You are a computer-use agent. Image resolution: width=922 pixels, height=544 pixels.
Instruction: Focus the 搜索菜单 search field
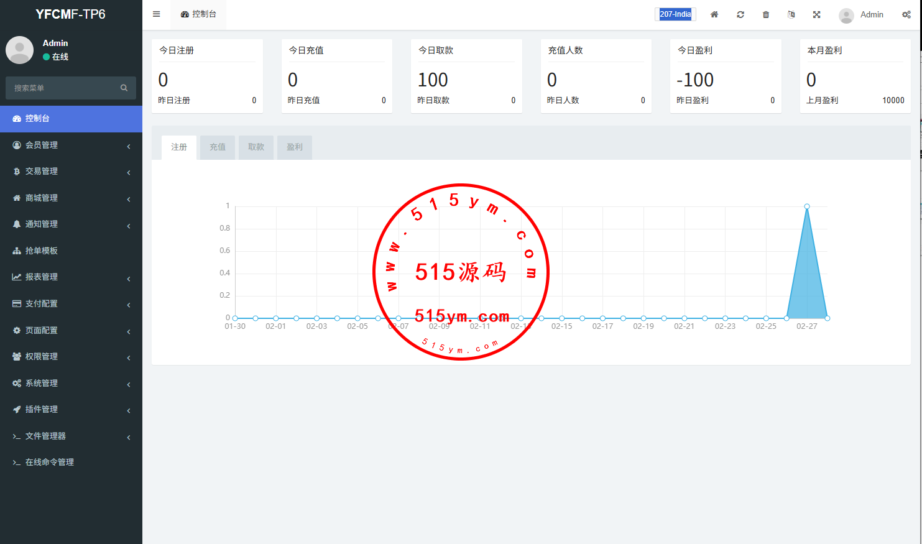62,88
